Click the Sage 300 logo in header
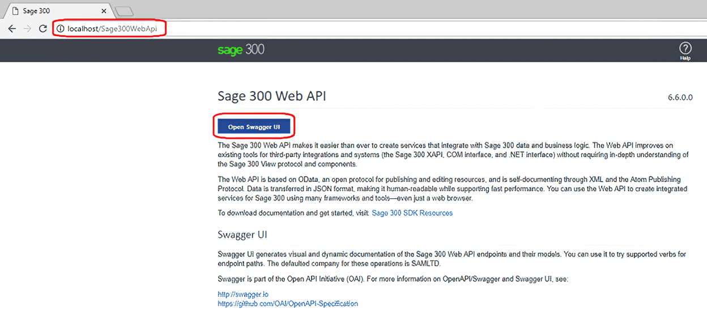This screenshot has height=316, width=707. pos(241,50)
